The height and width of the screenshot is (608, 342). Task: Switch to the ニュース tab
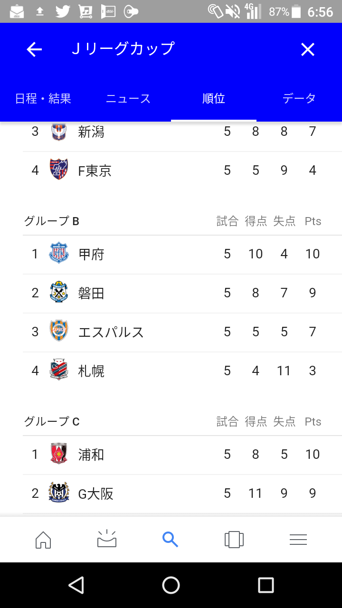(x=128, y=99)
